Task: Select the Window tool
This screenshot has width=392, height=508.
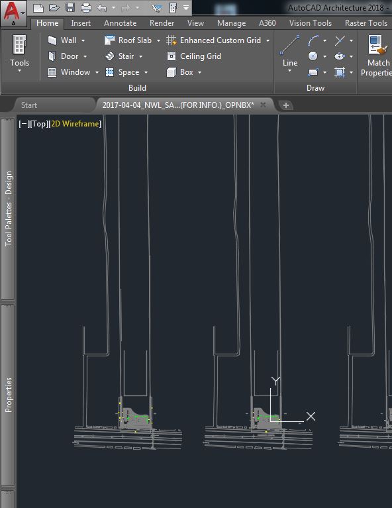Action: pos(69,72)
